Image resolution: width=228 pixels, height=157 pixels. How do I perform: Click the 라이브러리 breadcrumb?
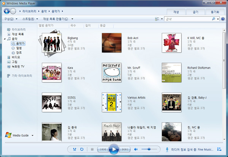coord(29,11)
